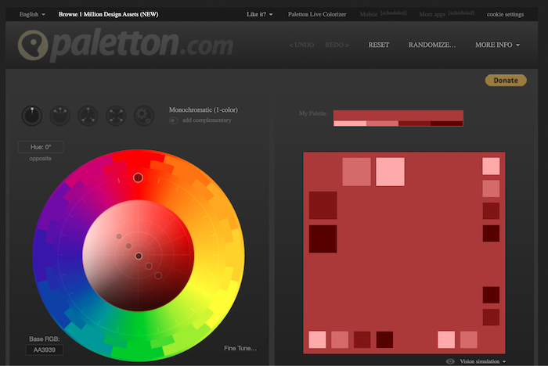Select the Tetrad color scheme icon
Screen dimensions: 548x366
(x=115, y=117)
